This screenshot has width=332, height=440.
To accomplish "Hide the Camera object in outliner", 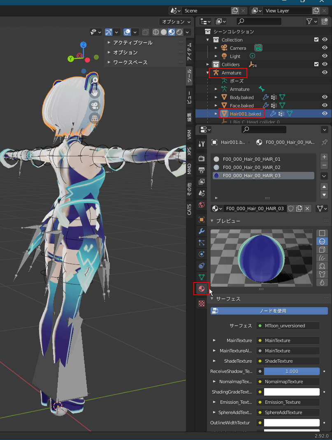I will click(x=325, y=48).
